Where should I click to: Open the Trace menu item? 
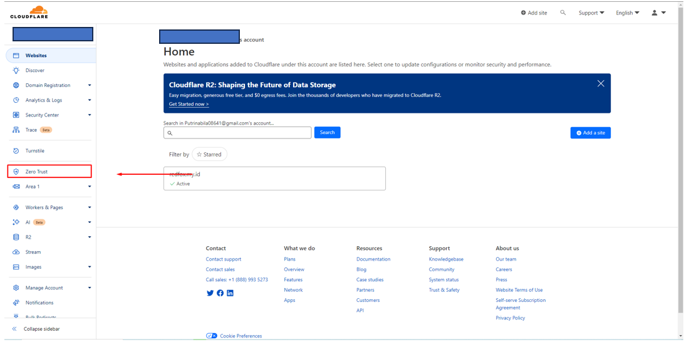coord(49,130)
